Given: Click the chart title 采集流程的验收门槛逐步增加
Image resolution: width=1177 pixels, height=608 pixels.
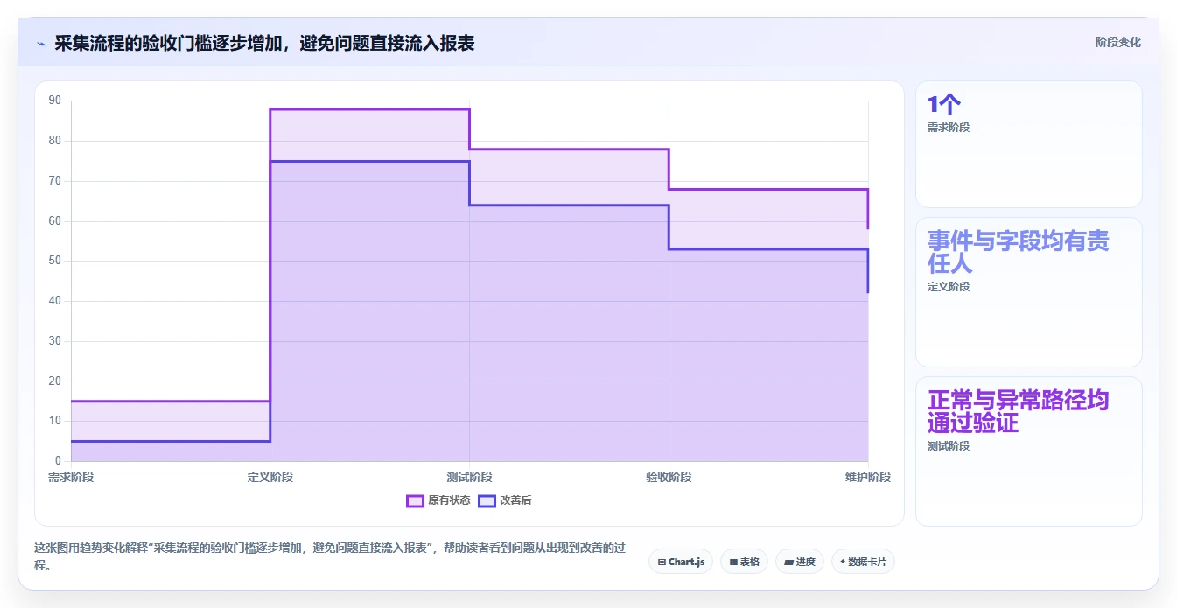Looking at the screenshot, I should [x=264, y=43].
